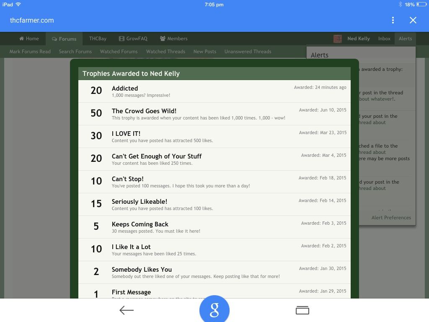Open the Forums tab
This screenshot has width=429, height=322.
coord(64,39)
